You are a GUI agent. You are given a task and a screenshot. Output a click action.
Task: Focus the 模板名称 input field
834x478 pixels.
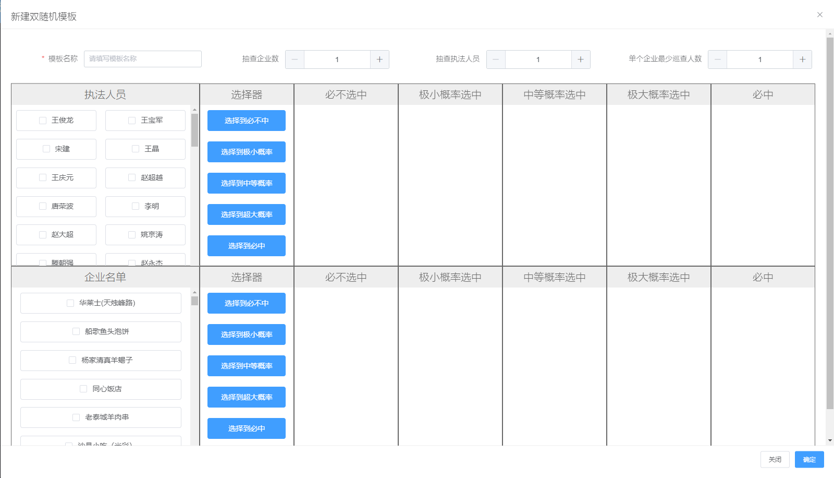pos(142,59)
